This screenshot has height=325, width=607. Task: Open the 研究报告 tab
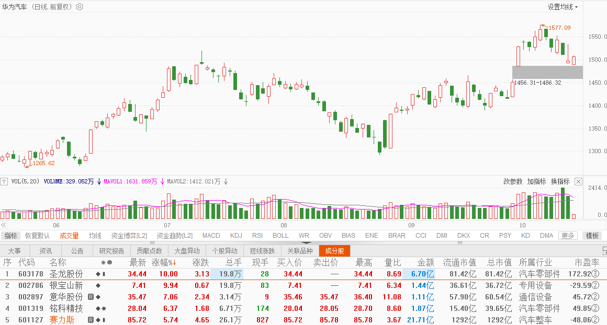click(112, 251)
